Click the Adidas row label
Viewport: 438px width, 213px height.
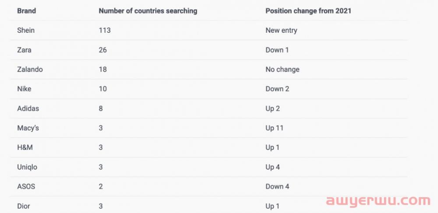(28, 108)
